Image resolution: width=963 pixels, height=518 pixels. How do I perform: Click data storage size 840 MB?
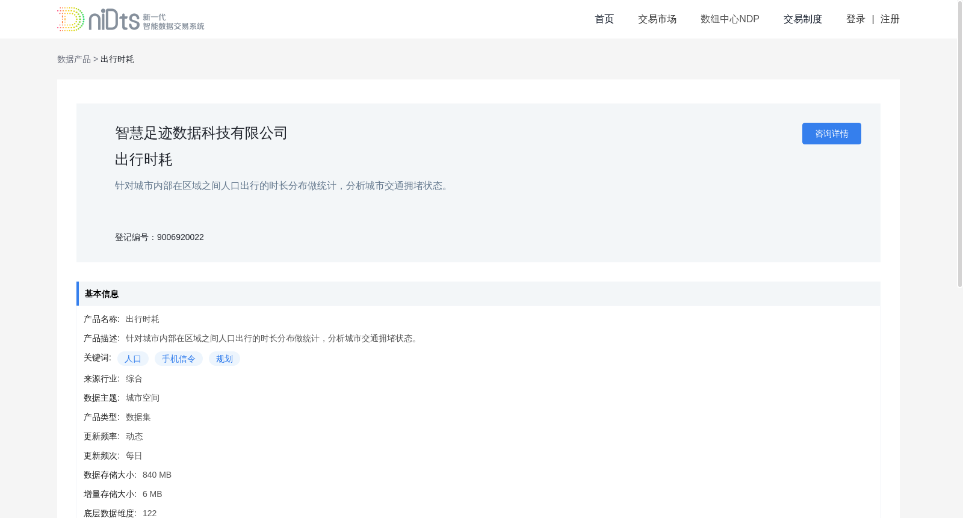click(157, 475)
